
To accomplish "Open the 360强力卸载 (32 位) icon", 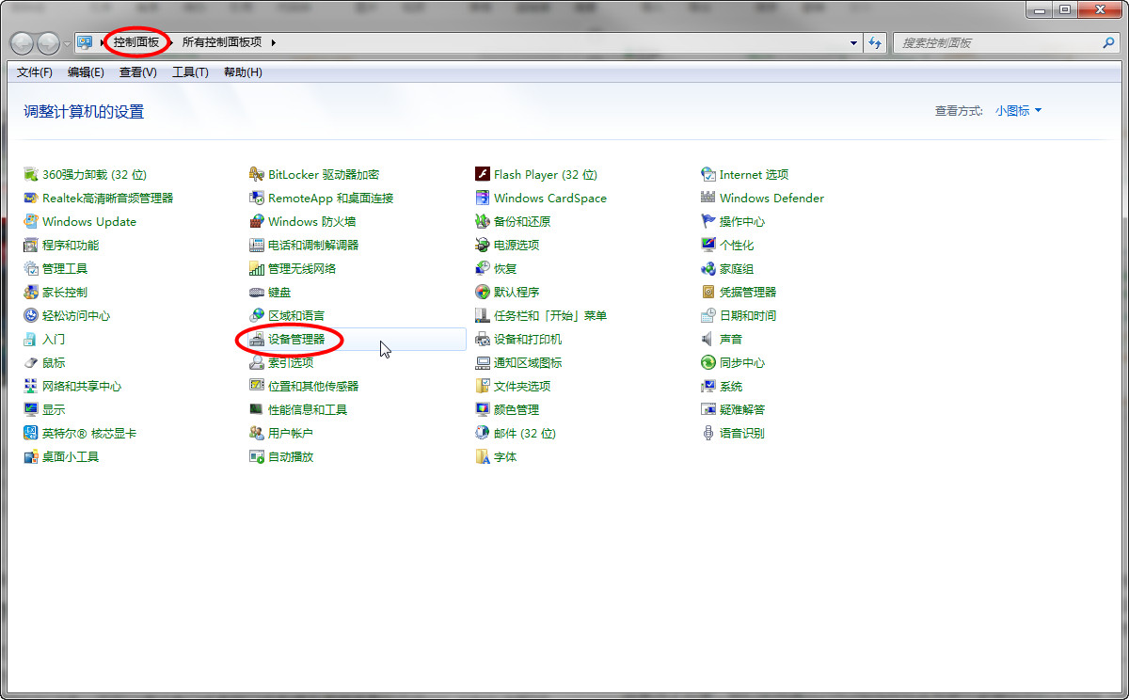I will point(31,174).
